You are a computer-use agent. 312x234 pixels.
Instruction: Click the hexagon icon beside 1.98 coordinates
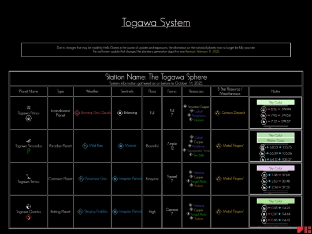tap(264, 175)
